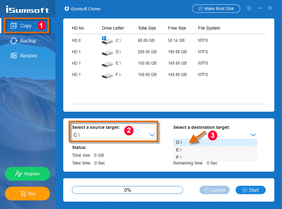282x209 pixels.
Task: Click the 0% progress bar
Action: (x=127, y=190)
